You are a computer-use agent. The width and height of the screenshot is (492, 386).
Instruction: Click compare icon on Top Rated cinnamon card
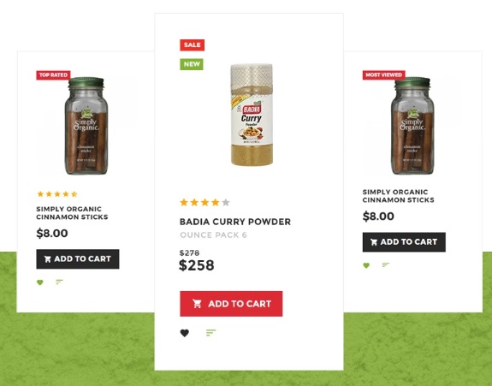(59, 282)
